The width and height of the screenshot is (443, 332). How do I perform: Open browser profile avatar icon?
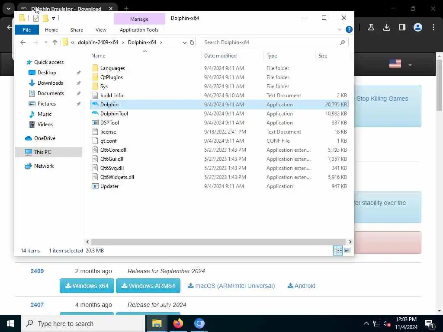pos(417,27)
